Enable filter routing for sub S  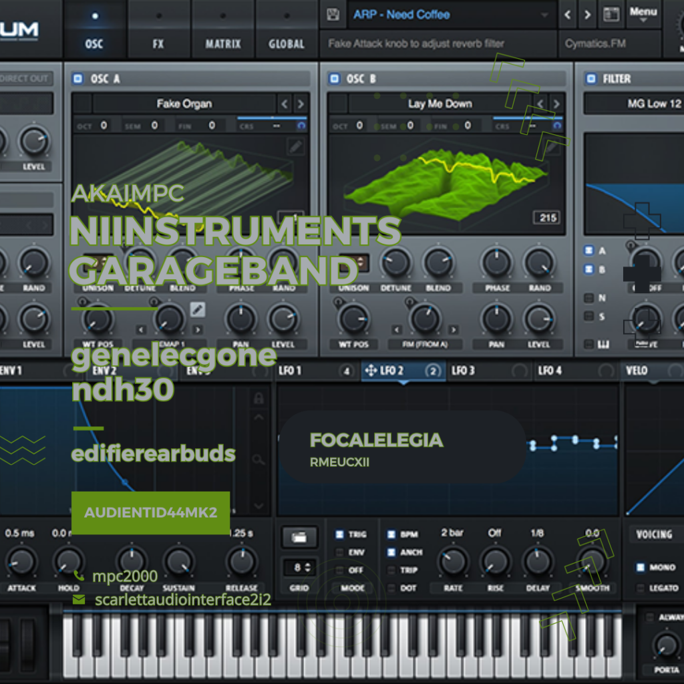(588, 316)
